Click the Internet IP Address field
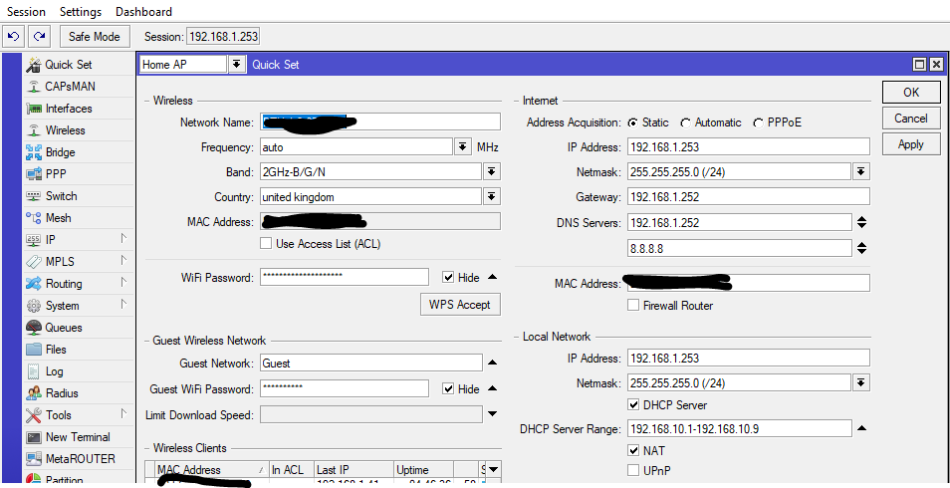The height and width of the screenshot is (488, 950). (x=748, y=146)
